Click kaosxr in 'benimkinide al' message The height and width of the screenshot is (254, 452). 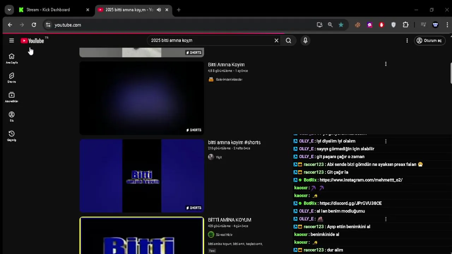[301, 235]
